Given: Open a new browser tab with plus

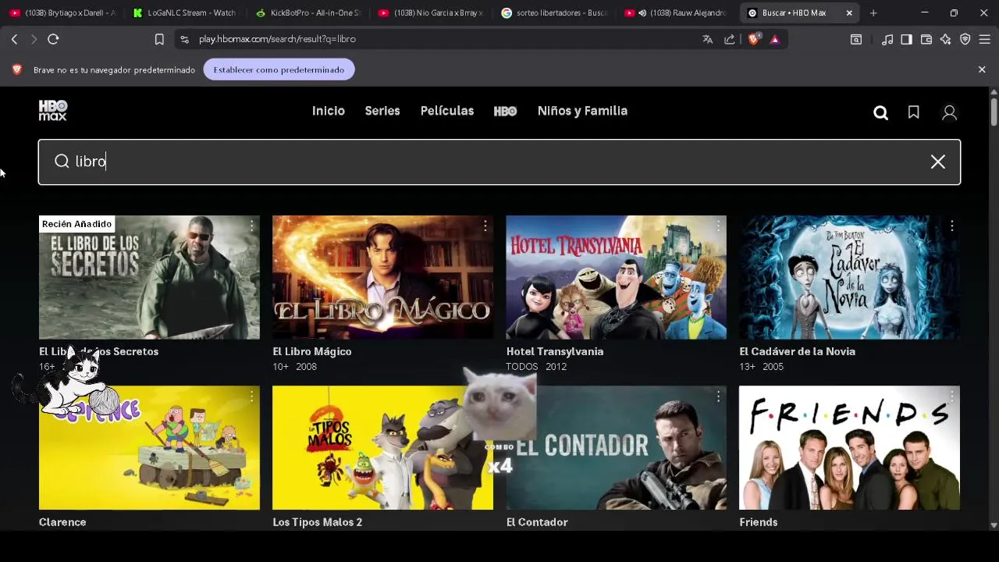Looking at the screenshot, I should 873,12.
